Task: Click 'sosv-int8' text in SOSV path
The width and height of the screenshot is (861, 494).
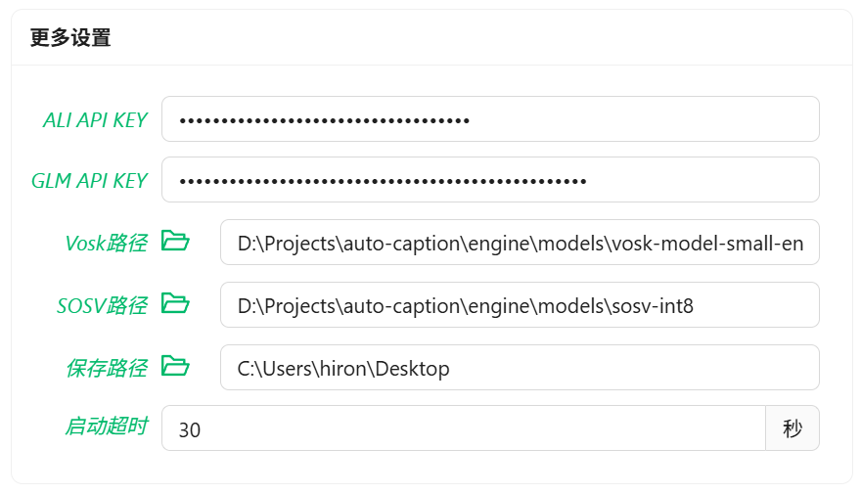Action: (656, 306)
